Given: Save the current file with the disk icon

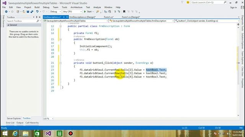Looking at the screenshot, I should (28, 12).
